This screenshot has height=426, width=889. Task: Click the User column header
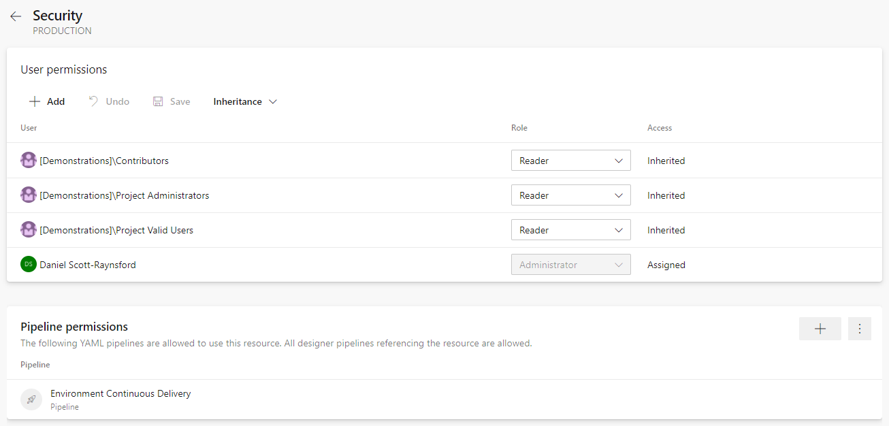[29, 128]
